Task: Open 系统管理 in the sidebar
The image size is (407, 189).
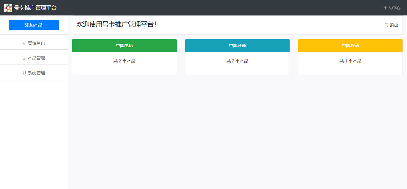Action: point(34,73)
